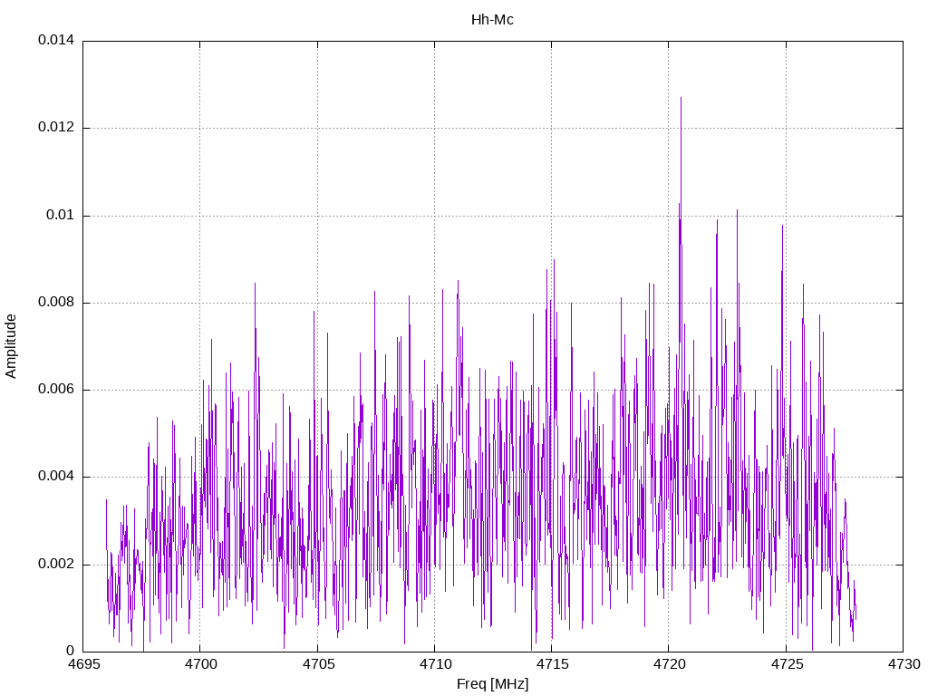The image size is (928, 696).
Task: Click the tallest spectrum peak near 4720.5 MHz
Action: click(x=681, y=98)
